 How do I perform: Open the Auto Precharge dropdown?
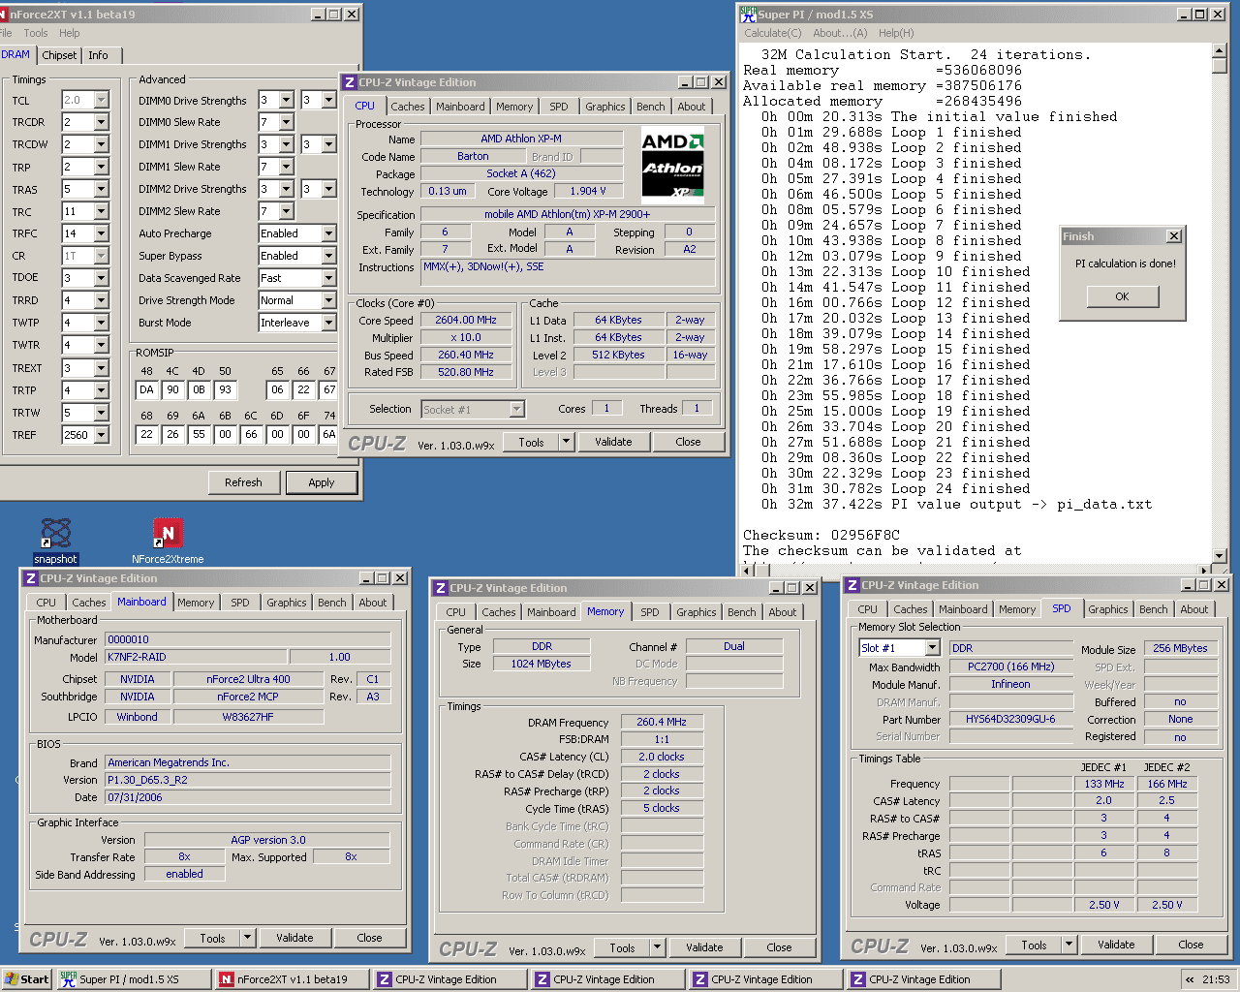coord(328,233)
